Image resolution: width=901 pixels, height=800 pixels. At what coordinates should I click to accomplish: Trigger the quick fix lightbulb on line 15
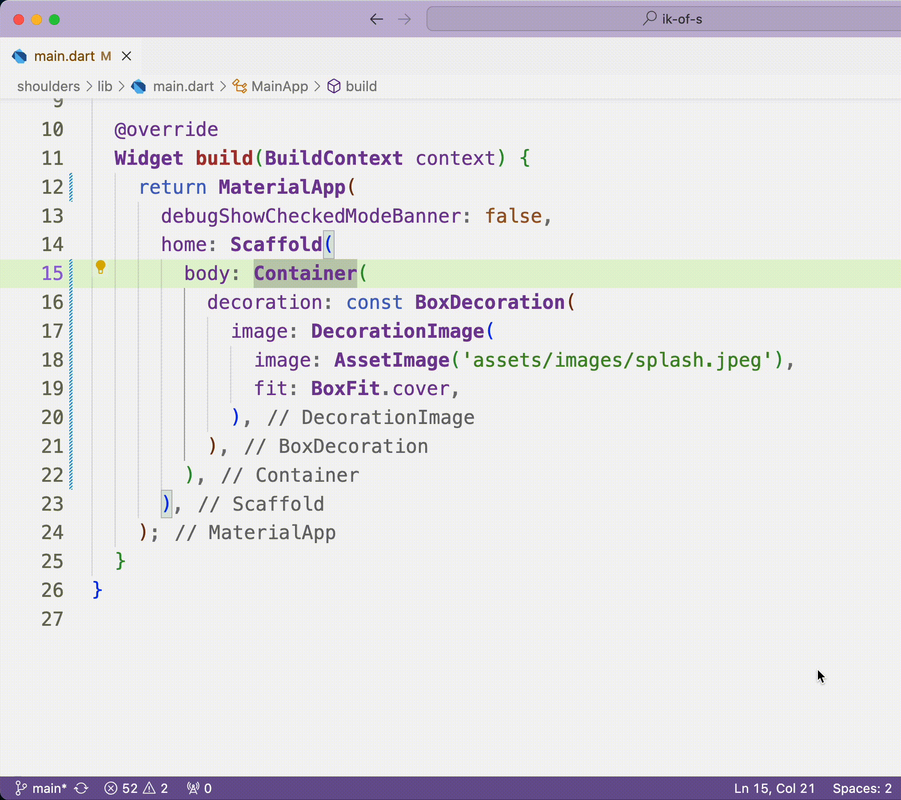click(x=100, y=268)
